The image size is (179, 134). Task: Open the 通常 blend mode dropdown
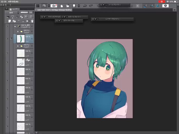pos(12,13)
